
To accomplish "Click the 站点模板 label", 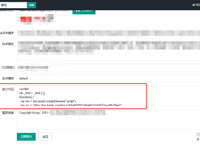I will [x=8, y=78].
